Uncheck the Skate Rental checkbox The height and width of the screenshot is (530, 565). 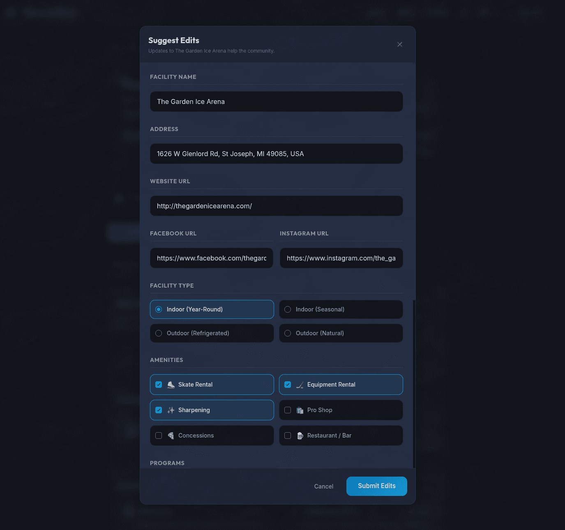[x=159, y=385]
